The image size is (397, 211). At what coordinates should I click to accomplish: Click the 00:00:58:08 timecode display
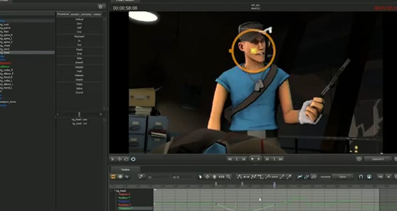pyautogui.click(x=125, y=8)
